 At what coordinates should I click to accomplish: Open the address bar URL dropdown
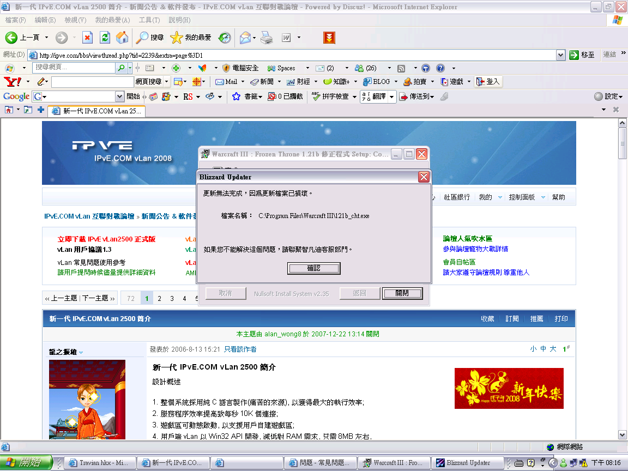pyautogui.click(x=560, y=55)
